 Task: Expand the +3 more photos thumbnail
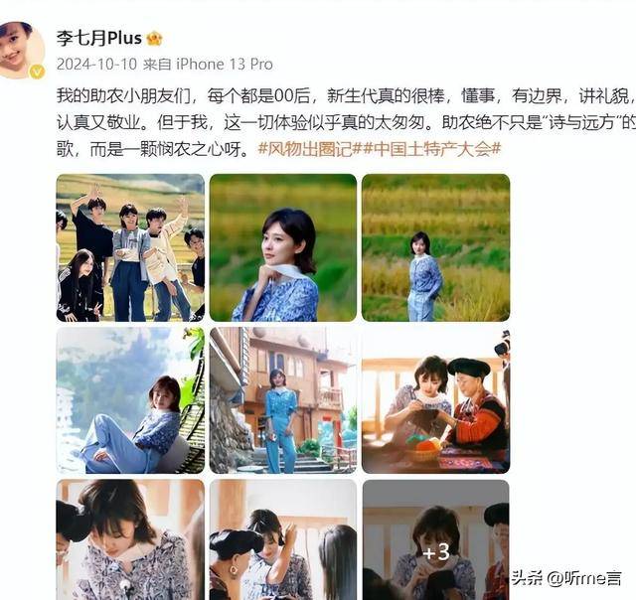pyautogui.click(x=435, y=539)
